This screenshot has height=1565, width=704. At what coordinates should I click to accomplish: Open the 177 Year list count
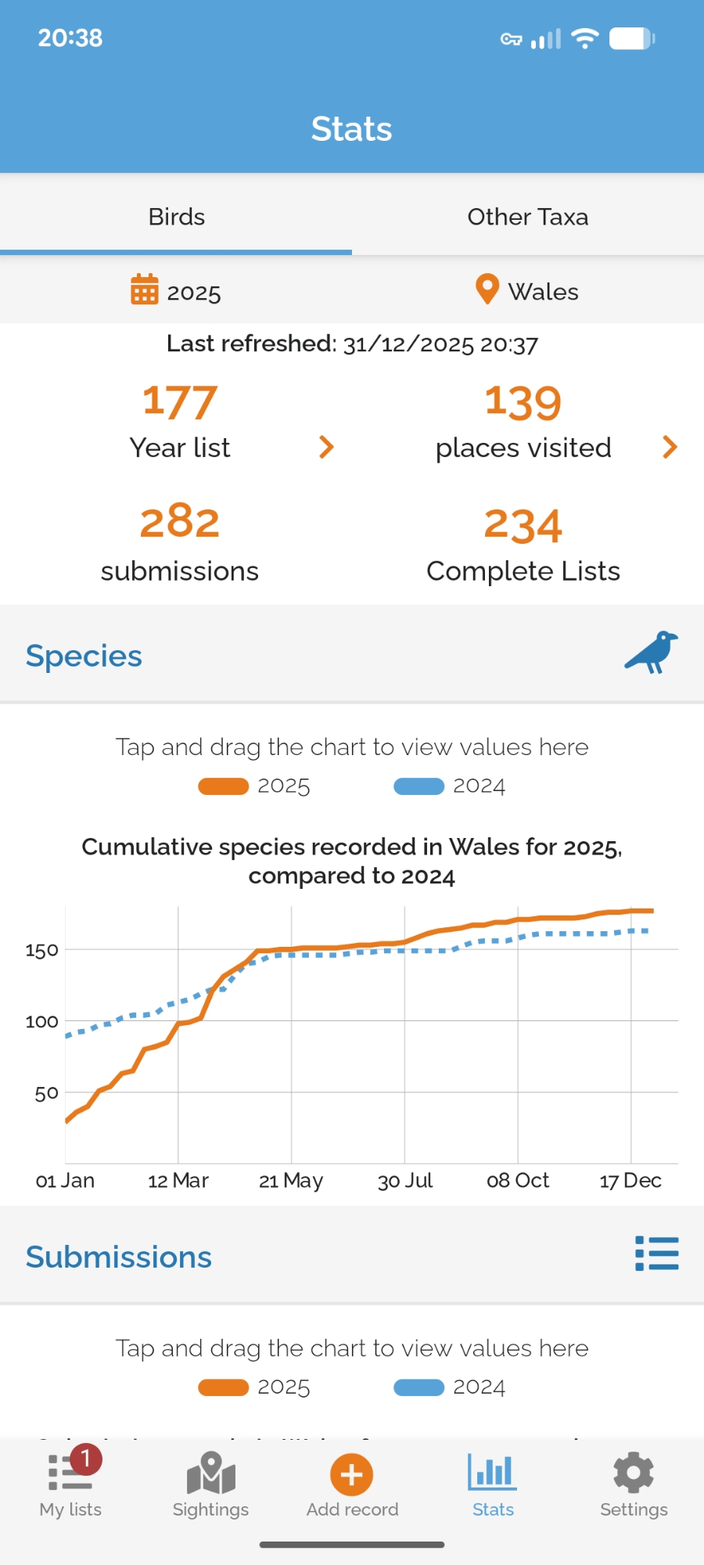tap(180, 402)
